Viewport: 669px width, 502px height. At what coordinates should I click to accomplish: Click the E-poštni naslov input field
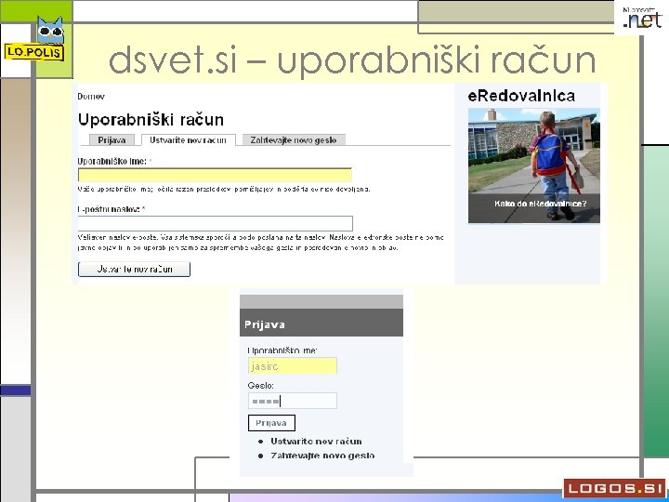point(215,223)
